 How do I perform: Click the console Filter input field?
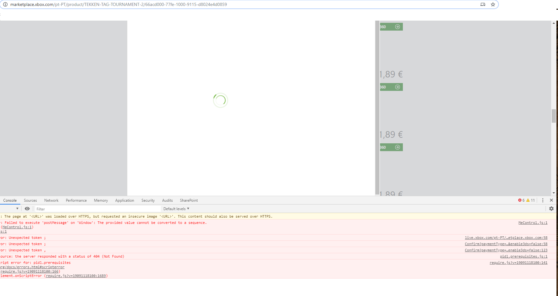[98, 209]
